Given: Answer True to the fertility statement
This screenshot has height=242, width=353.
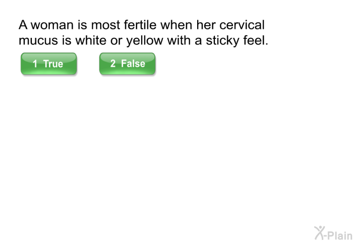Looking at the screenshot, I should [x=48, y=64].
